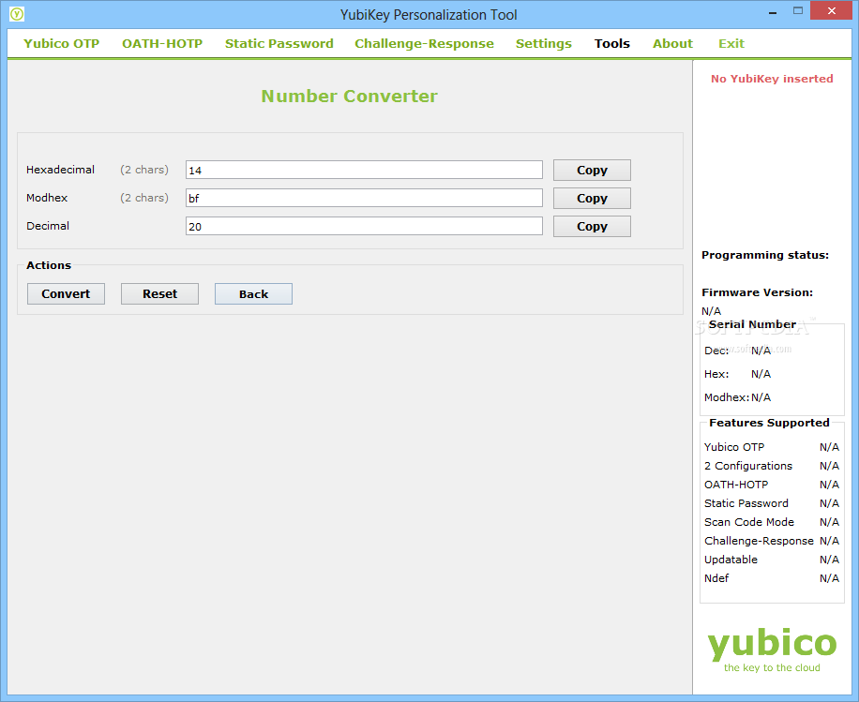Click the 'Firmware Version:' label

tap(757, 292)
